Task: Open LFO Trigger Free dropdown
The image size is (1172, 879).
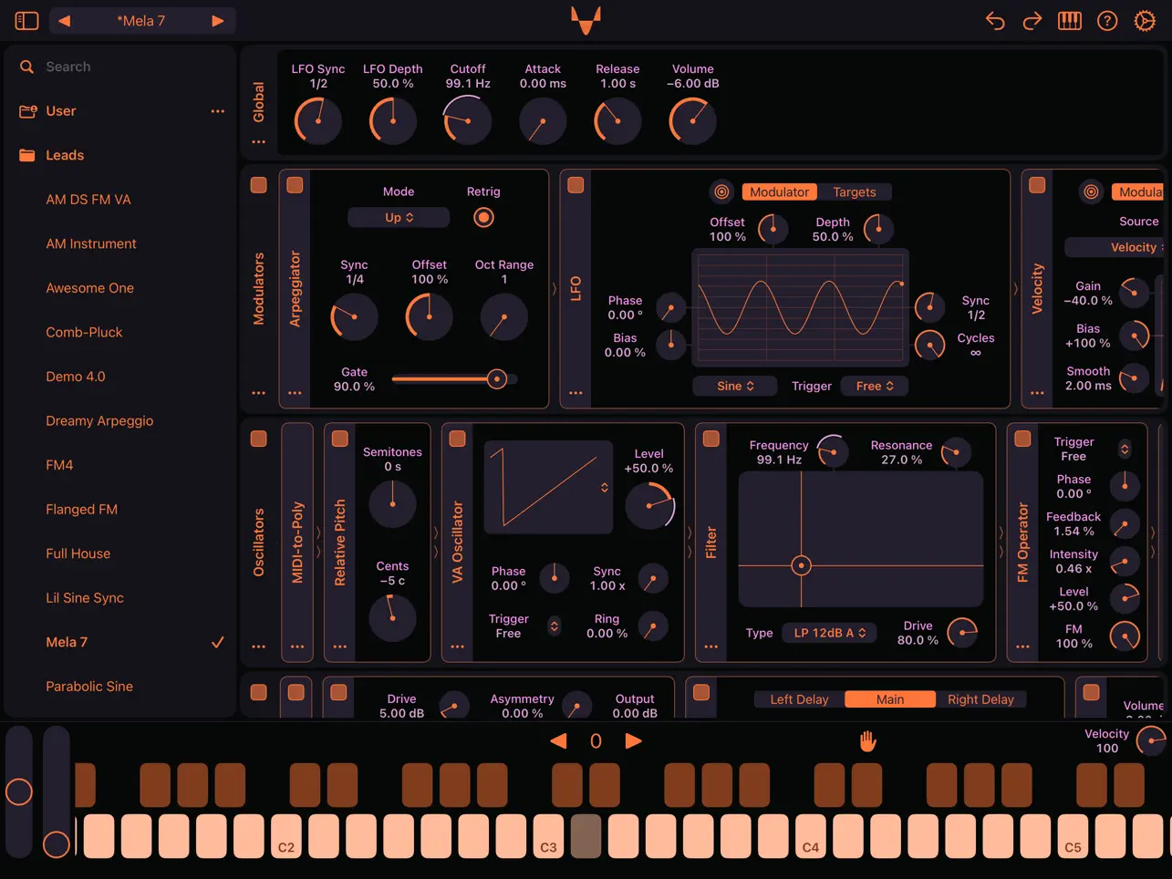Action: pos(874,386)
